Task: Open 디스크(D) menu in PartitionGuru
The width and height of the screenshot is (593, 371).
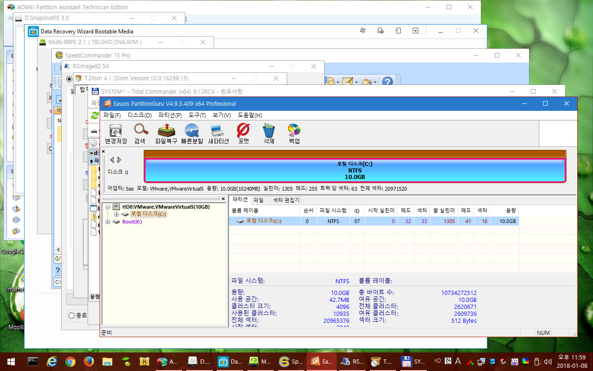Action: tap(140, 115)
